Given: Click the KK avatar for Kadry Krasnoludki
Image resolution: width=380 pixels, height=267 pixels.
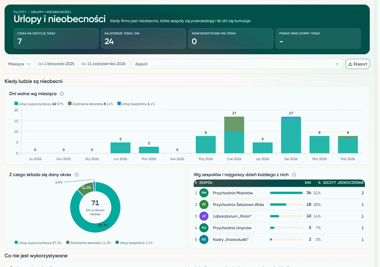Looking at the screenshot, I should (x=204, y=239).
